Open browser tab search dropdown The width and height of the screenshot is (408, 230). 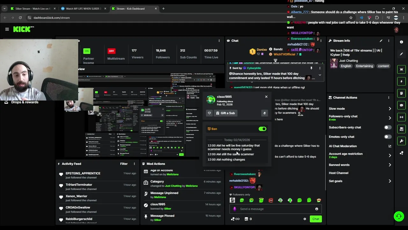[4, 9]
